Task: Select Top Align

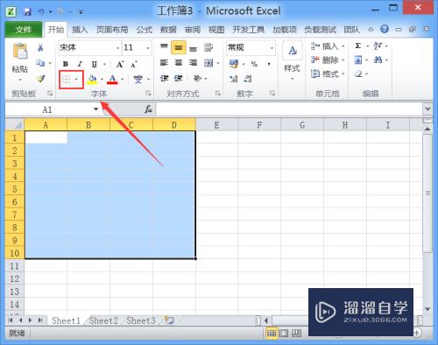Action: (x=164, y=47)
